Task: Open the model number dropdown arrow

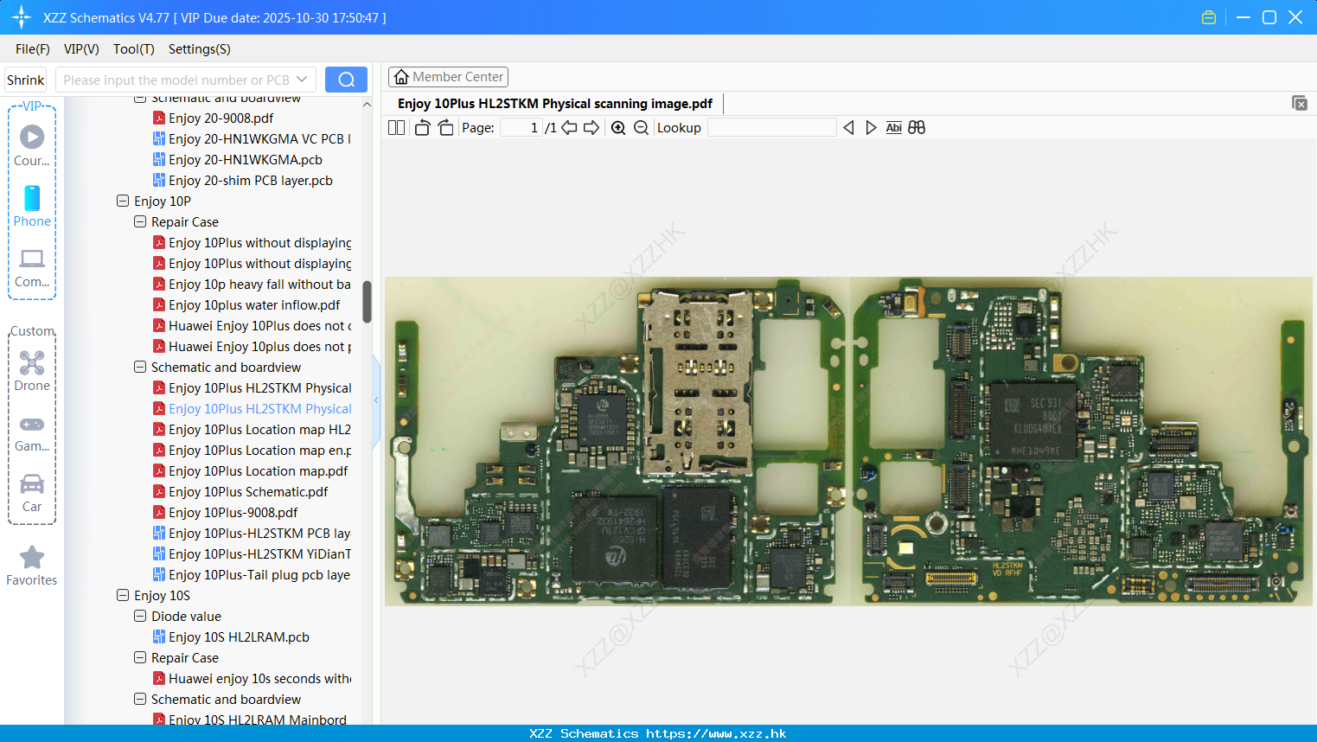Action: coord(302,80)
